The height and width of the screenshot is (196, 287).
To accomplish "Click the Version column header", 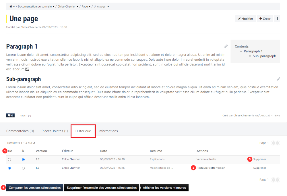I will point(41,151).
